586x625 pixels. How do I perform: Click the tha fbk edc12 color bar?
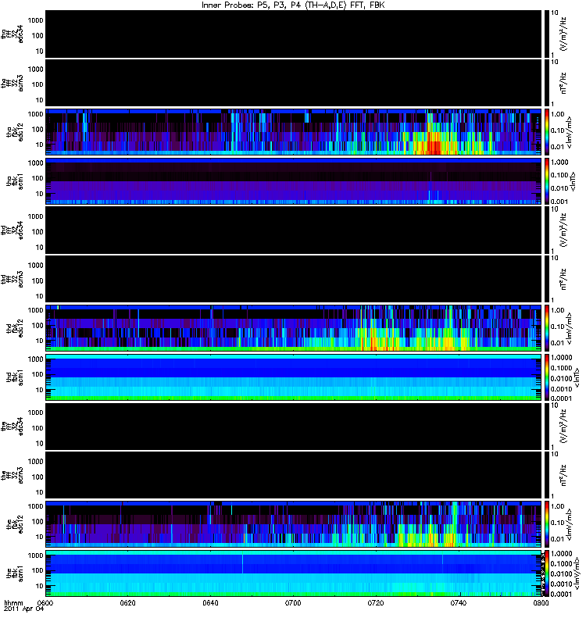[547, 132]
